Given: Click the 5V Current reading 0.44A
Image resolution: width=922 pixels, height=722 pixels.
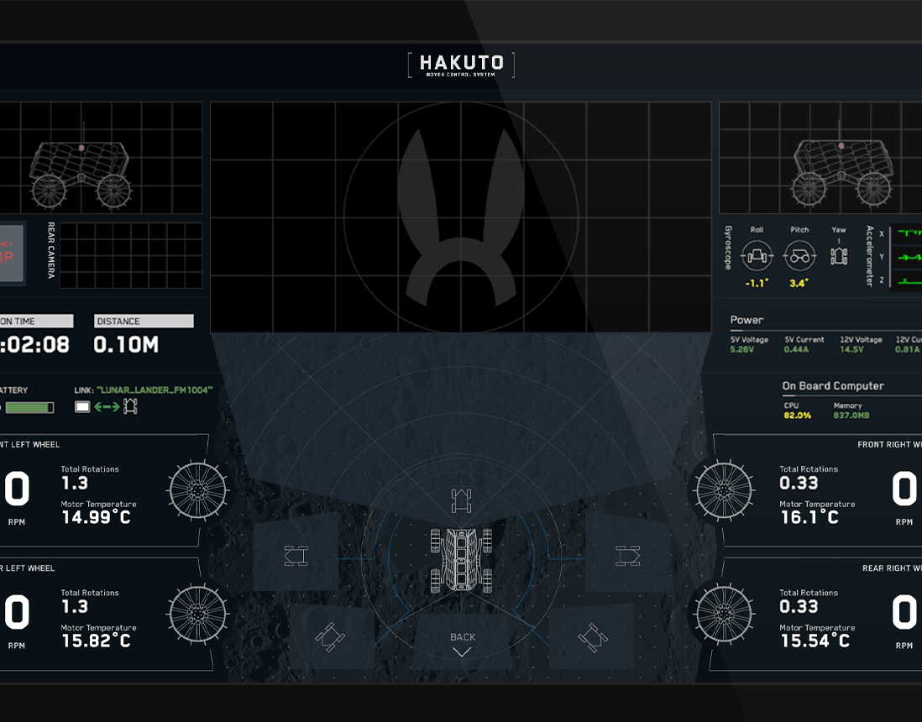Looking at the screenshot, I should click(x=796, y=349).
